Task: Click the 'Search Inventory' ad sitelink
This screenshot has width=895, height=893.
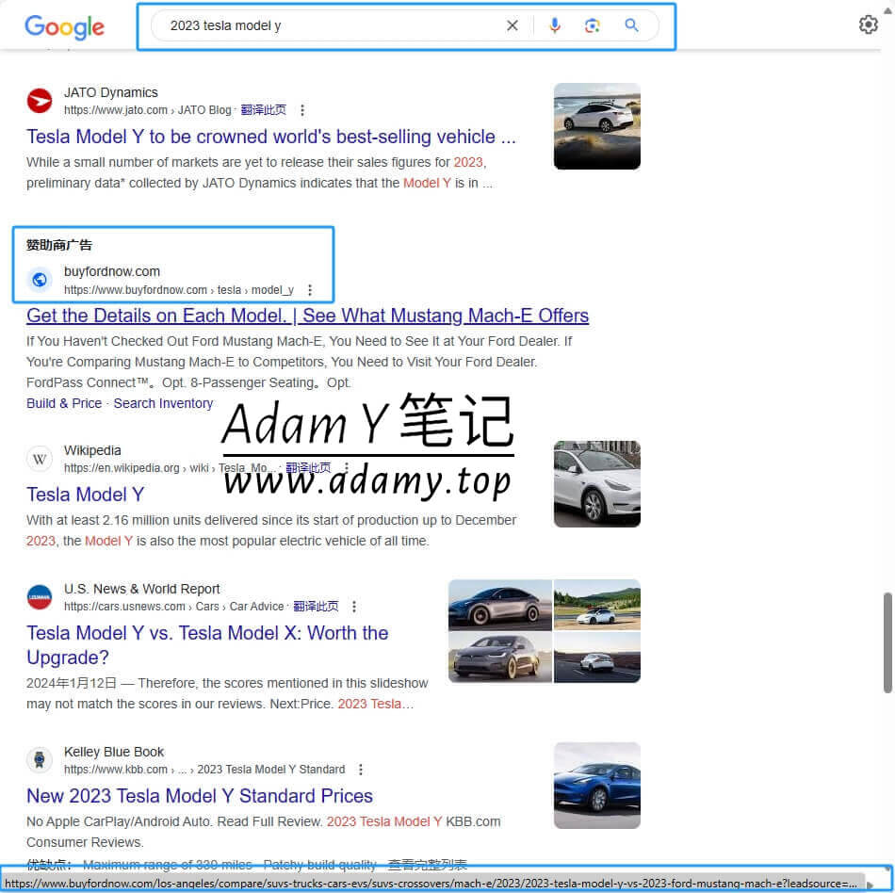Action: pyautogui.click(x=163, y=403)
